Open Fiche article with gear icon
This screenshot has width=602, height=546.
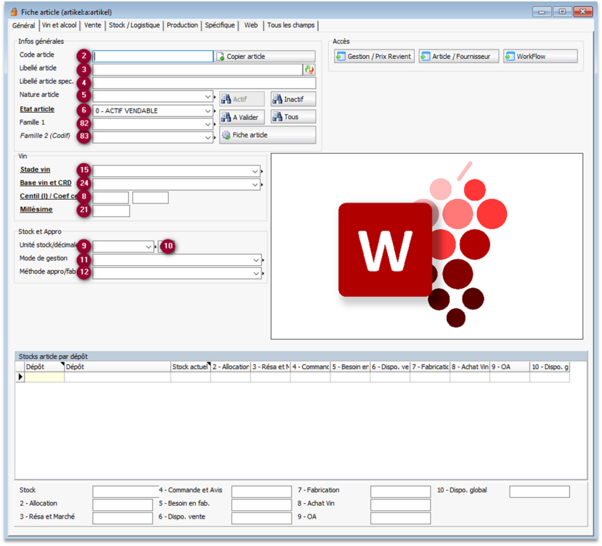(267, 135)
